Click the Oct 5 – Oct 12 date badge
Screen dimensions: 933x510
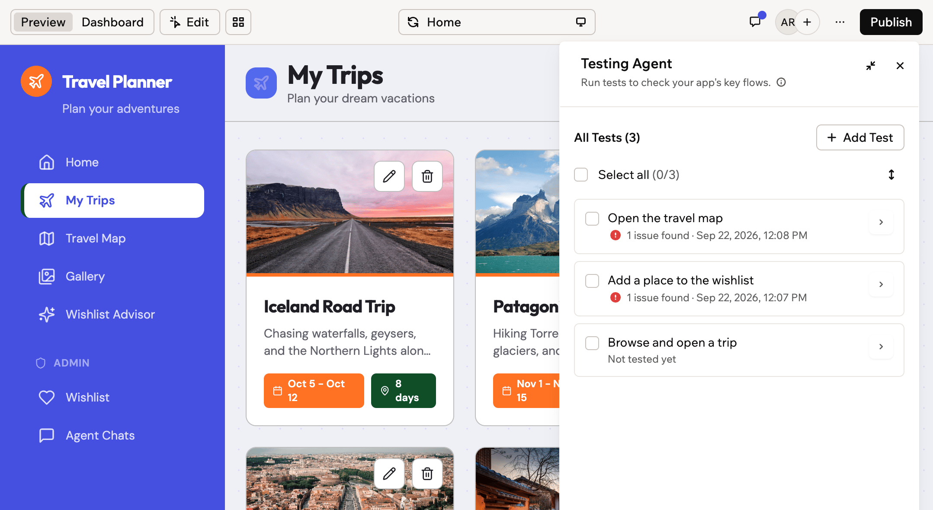click(x=314, y=391)
